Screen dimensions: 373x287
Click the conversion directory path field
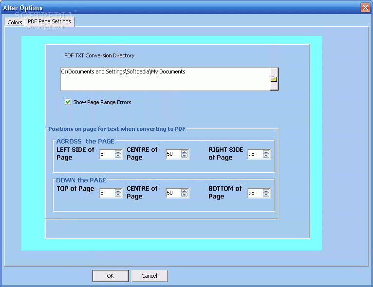click(165, 79)
